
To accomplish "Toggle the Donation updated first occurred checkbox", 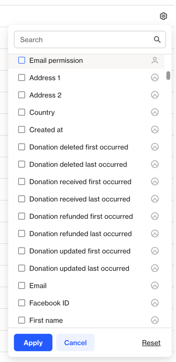I will pyautogui.click(x=21, y=251).
